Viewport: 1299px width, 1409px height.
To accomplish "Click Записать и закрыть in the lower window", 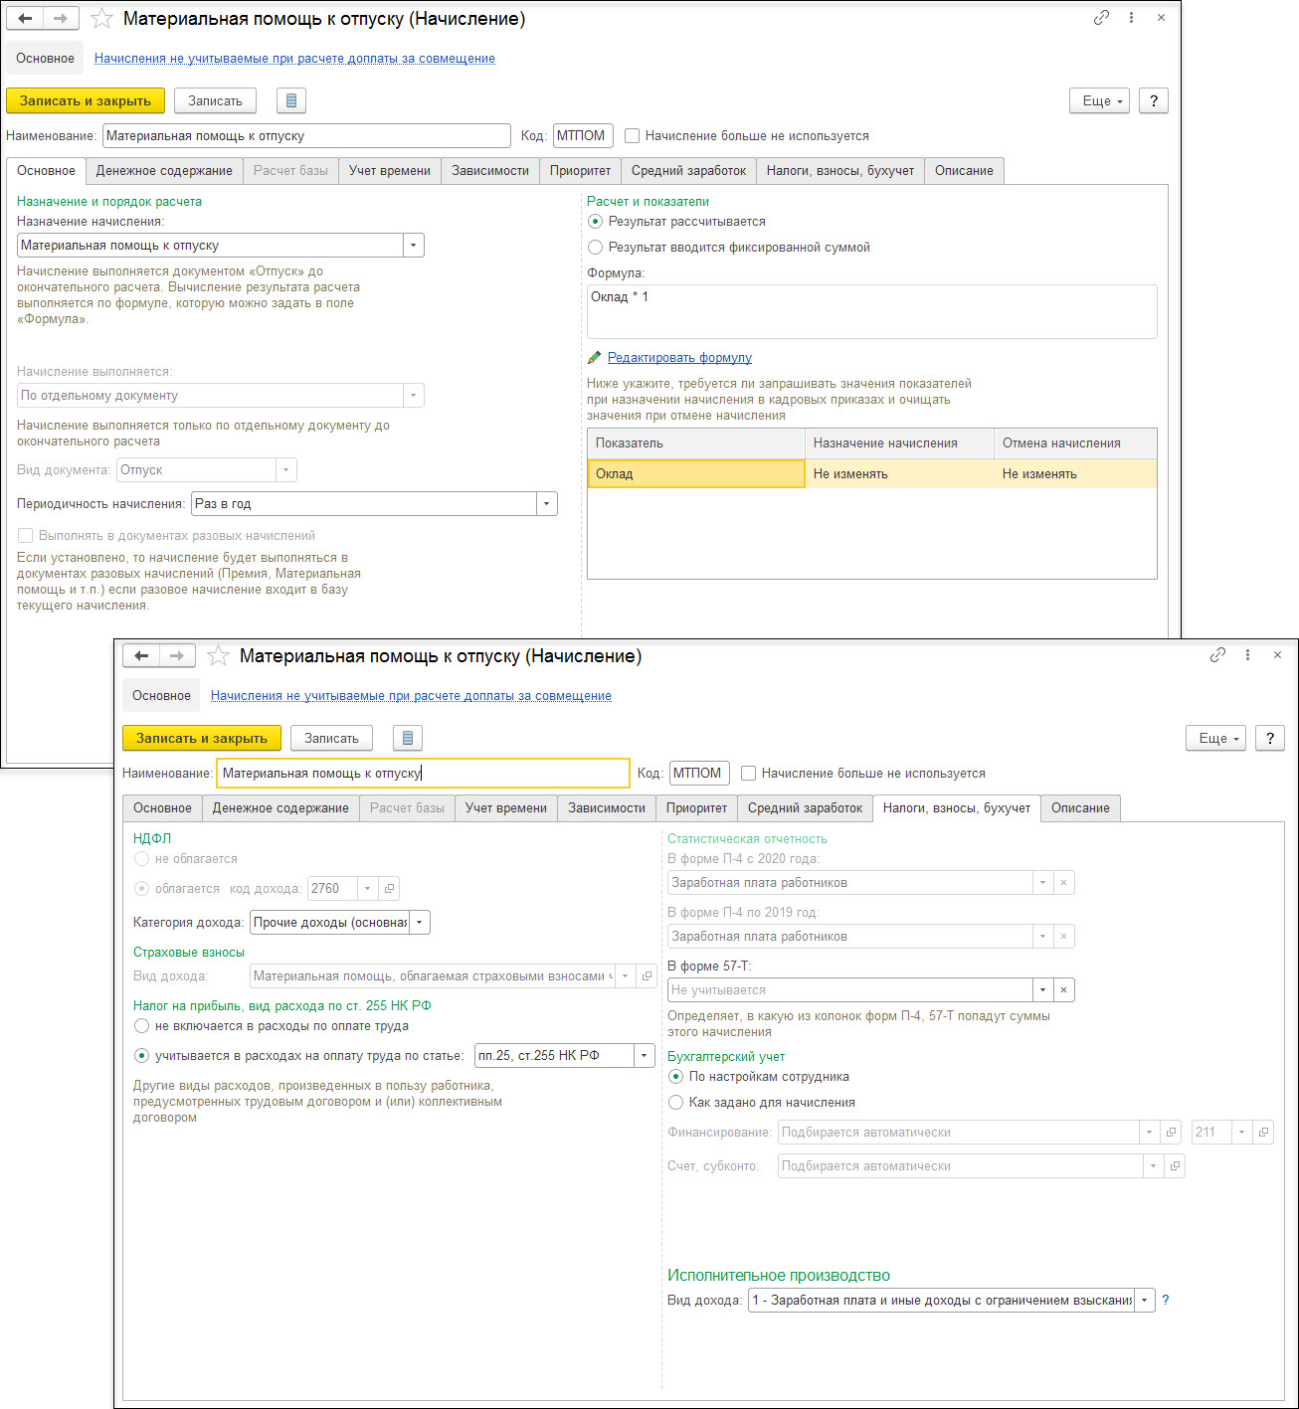I will (202, 738).
